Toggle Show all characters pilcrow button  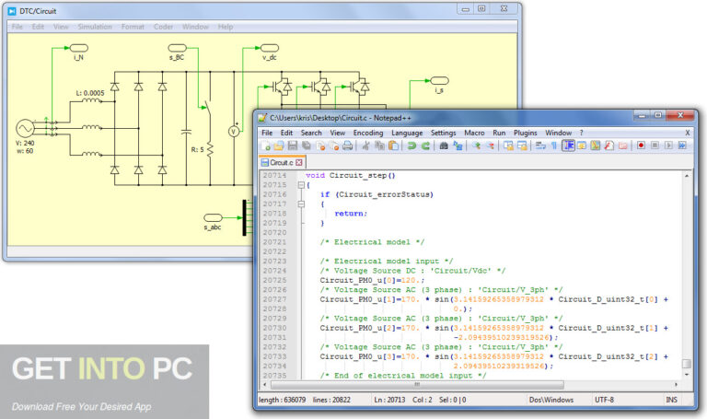pos(554,145)
